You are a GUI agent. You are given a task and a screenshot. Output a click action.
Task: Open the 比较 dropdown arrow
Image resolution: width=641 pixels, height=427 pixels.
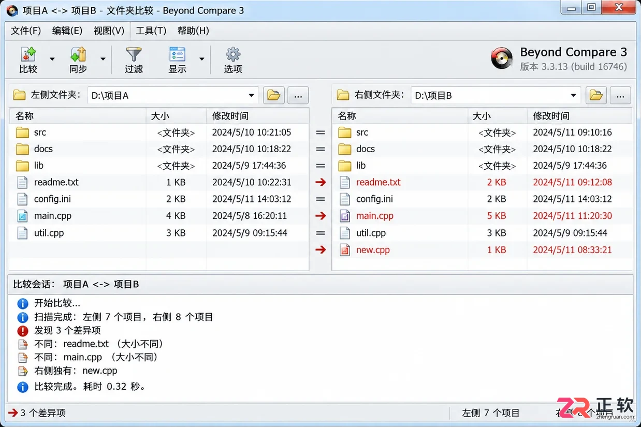[x=52, y=59]
